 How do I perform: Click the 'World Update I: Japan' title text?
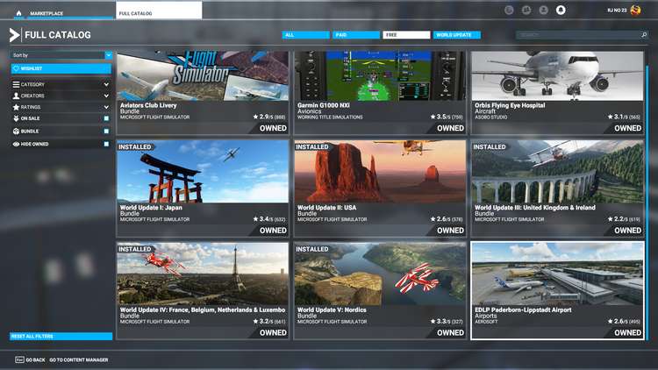click(151, 207)
